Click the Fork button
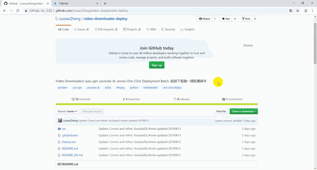The width and height of the screenshot is (317, 170). 246,19
